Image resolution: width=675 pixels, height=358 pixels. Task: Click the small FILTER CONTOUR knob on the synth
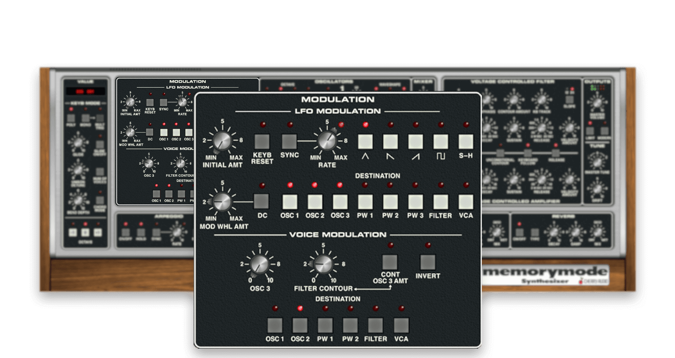click(x=180, y=164)
